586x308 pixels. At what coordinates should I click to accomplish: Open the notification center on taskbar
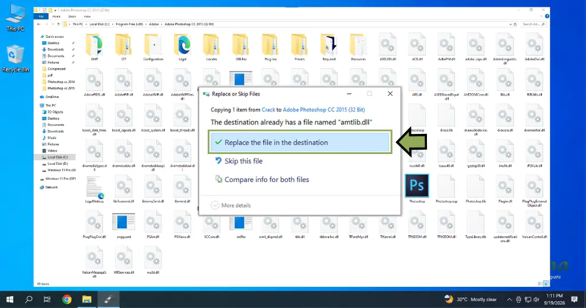(x=575, y=299)
